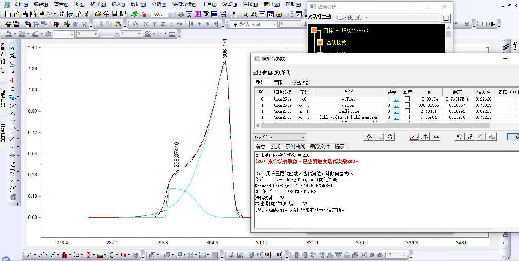Switch to the 公式 tab
This screenshot has height=261, width=519.
(x=275, y=146)
